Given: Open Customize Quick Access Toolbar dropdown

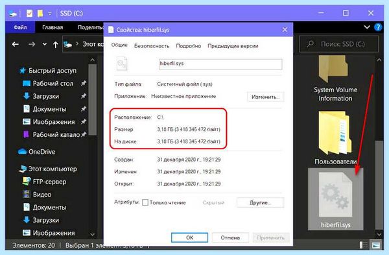Looking at the screenshot, I should [x=50, y=14].
